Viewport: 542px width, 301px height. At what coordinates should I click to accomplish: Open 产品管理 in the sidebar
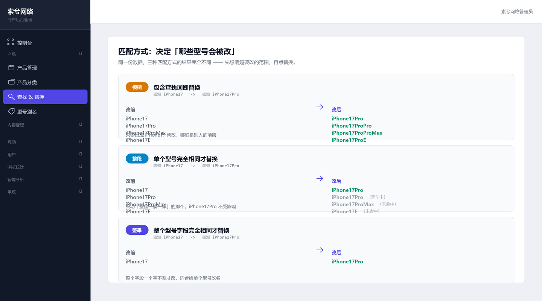point(45,68)
